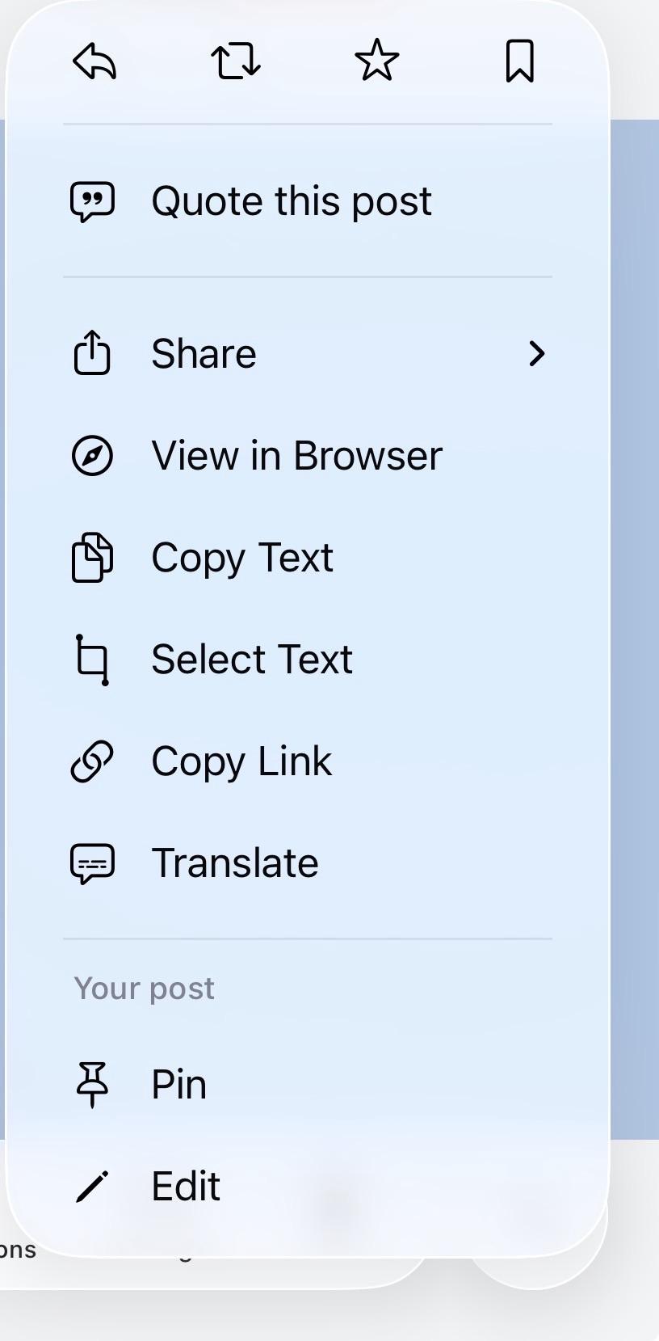This screenshot has width=659, height=1341.
Task: Click the Share upload icon
Action: coord(92,353)
